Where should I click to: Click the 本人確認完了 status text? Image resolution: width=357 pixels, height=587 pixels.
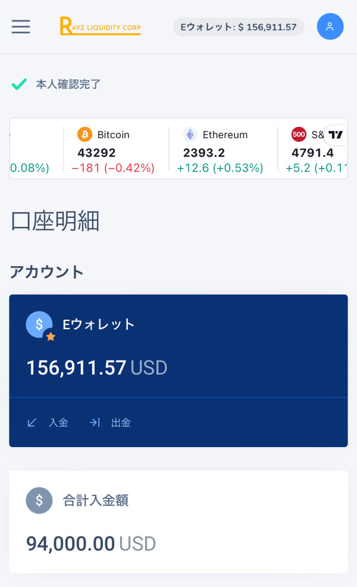pos(68,84)
